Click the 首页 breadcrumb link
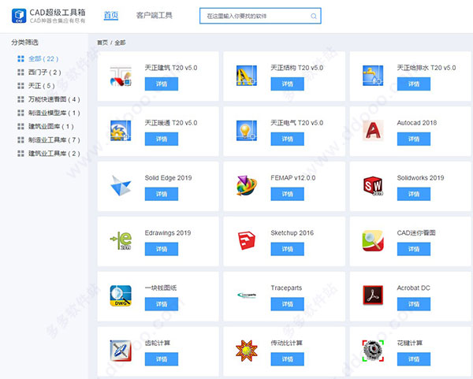Image resolution: width=473 pixels, height=379 pixels. [102, 43]
